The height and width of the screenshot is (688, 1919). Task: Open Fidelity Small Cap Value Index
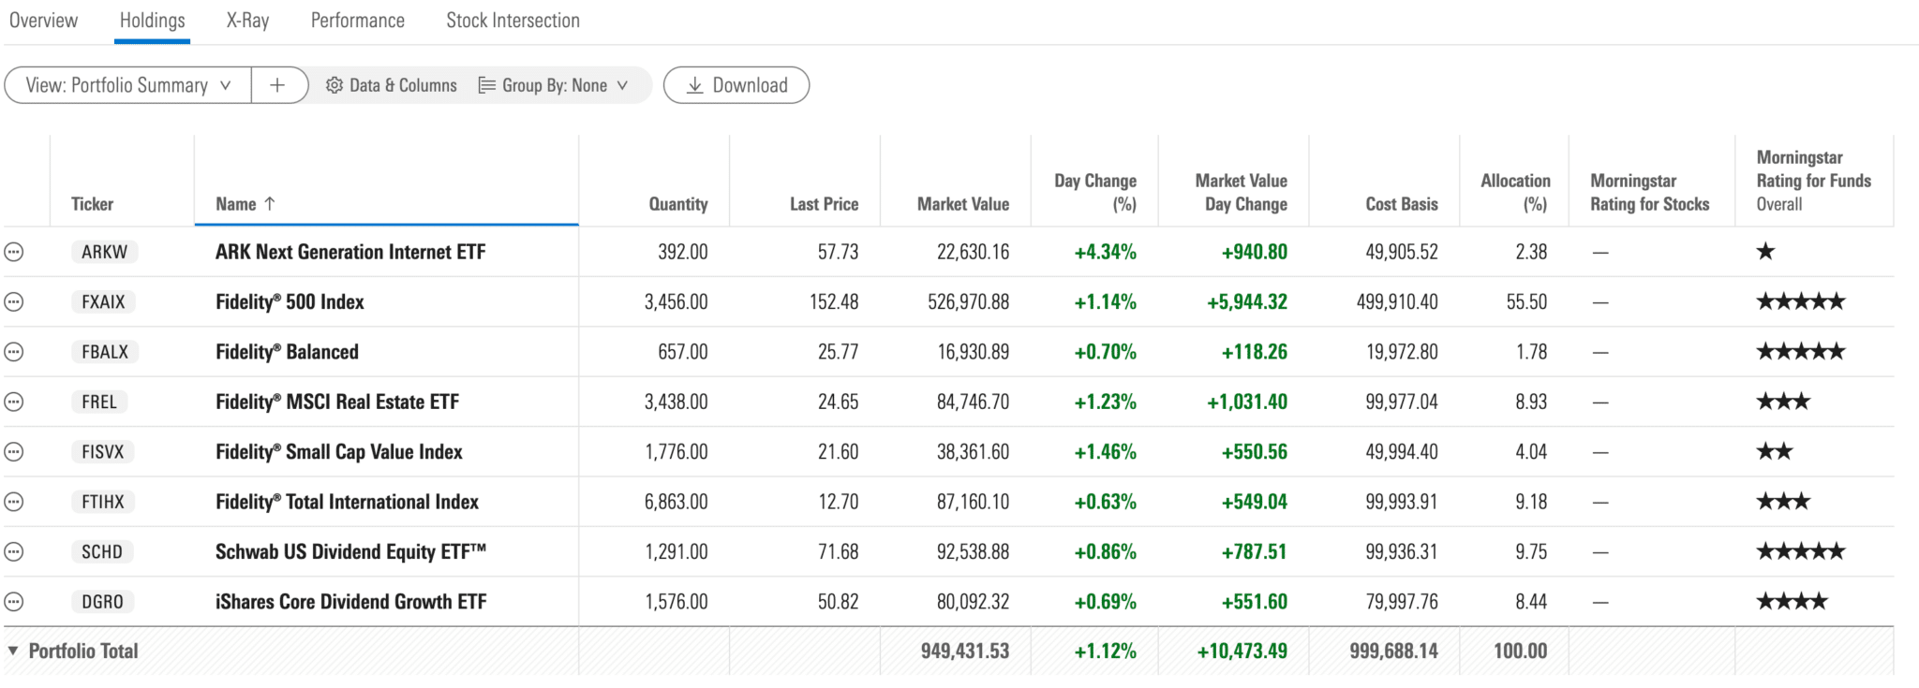pos(339,452)
